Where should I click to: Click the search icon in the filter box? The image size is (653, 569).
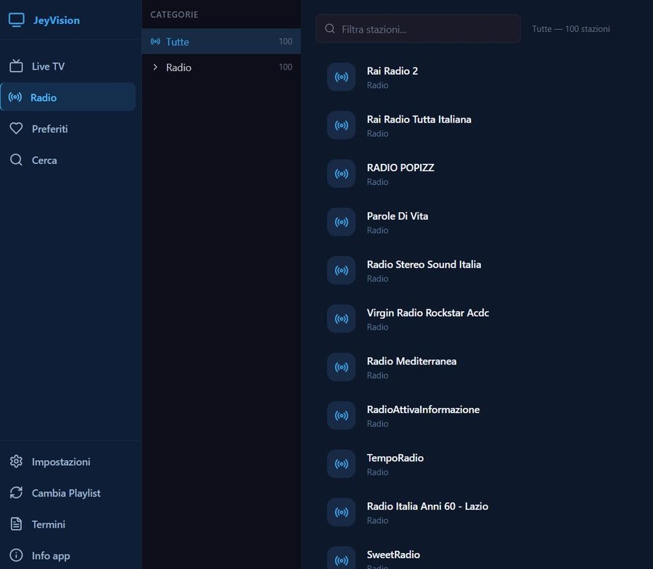pos(330,29)
